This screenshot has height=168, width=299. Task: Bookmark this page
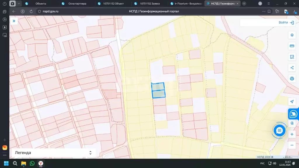tap(269, 11)
